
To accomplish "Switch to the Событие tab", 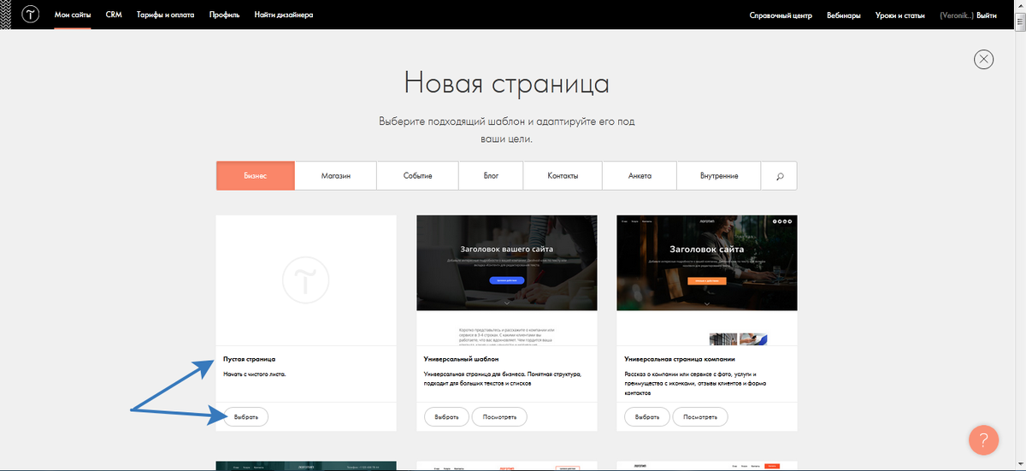I will click(x=418, y=176).
